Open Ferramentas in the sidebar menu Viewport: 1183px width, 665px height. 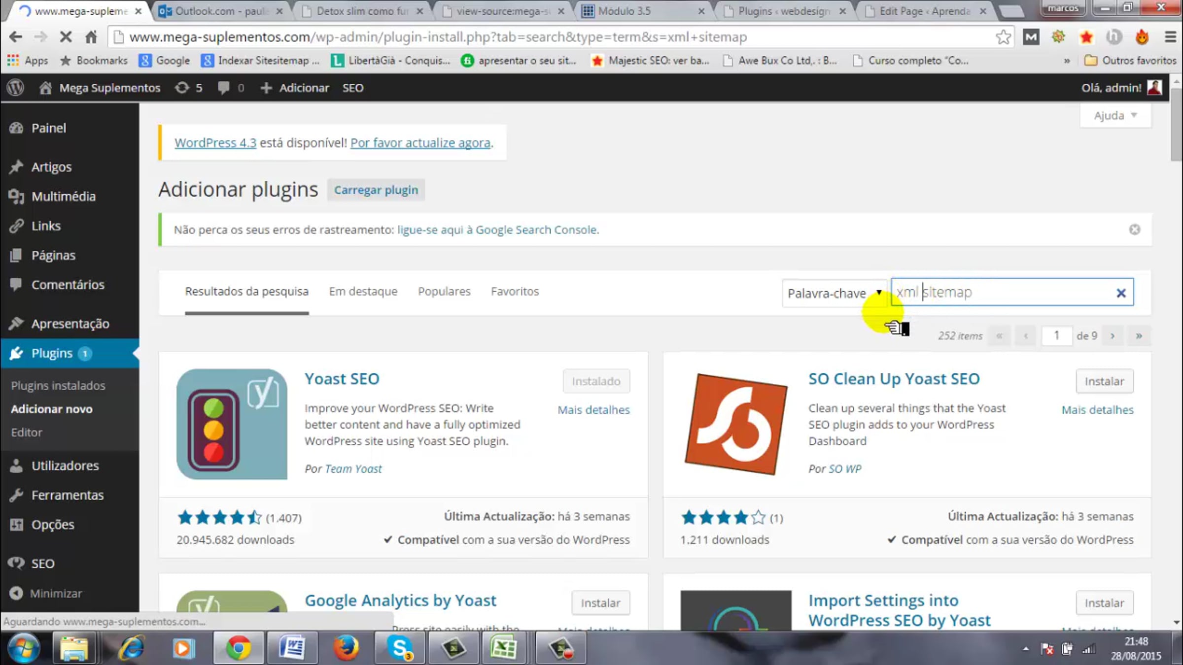click(67, 495)
